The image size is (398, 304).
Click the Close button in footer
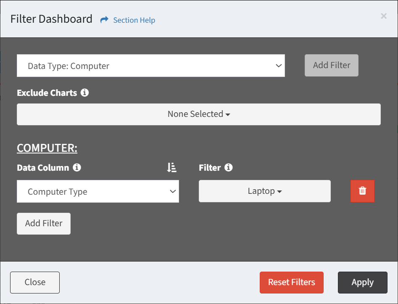(35, 283)
